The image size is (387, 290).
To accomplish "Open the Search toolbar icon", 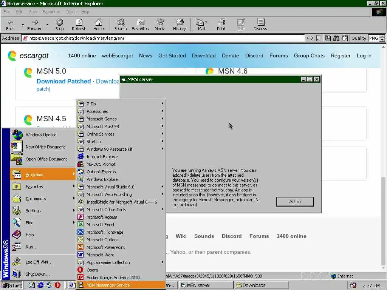I will click(x=121, y=25).
